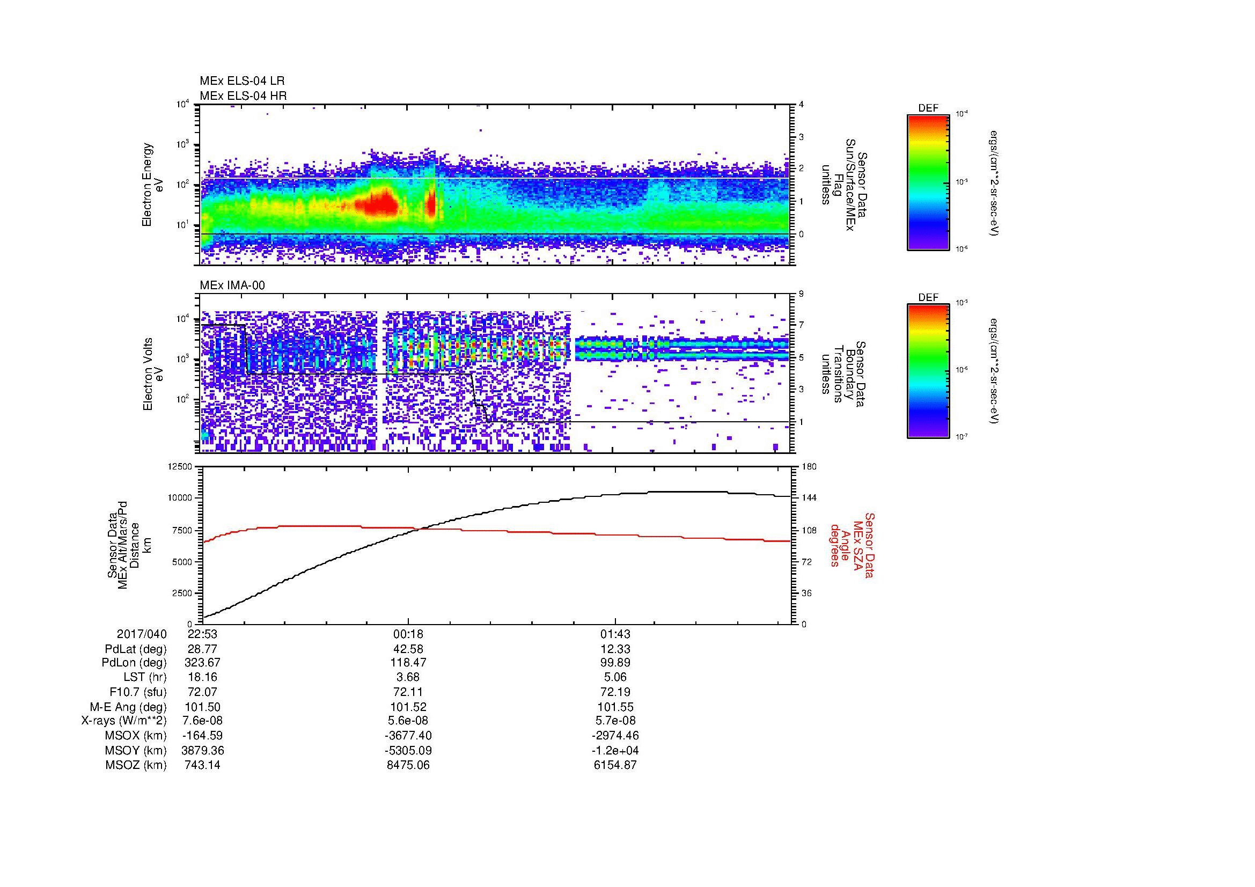Select MSOX value -3677.40

coord(408,736)
